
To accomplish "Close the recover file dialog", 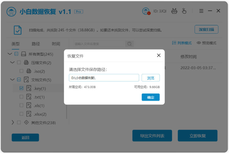I will click(x=159, y=56).
